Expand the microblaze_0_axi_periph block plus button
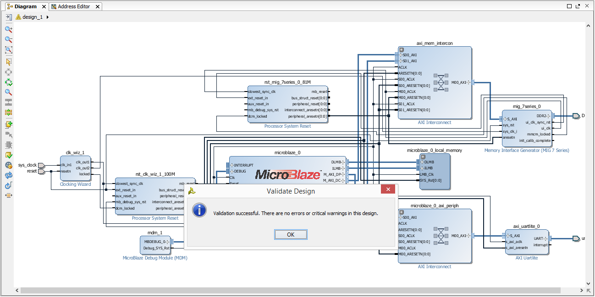The height and width of the screenshot is (297, 595). [402, 212]
